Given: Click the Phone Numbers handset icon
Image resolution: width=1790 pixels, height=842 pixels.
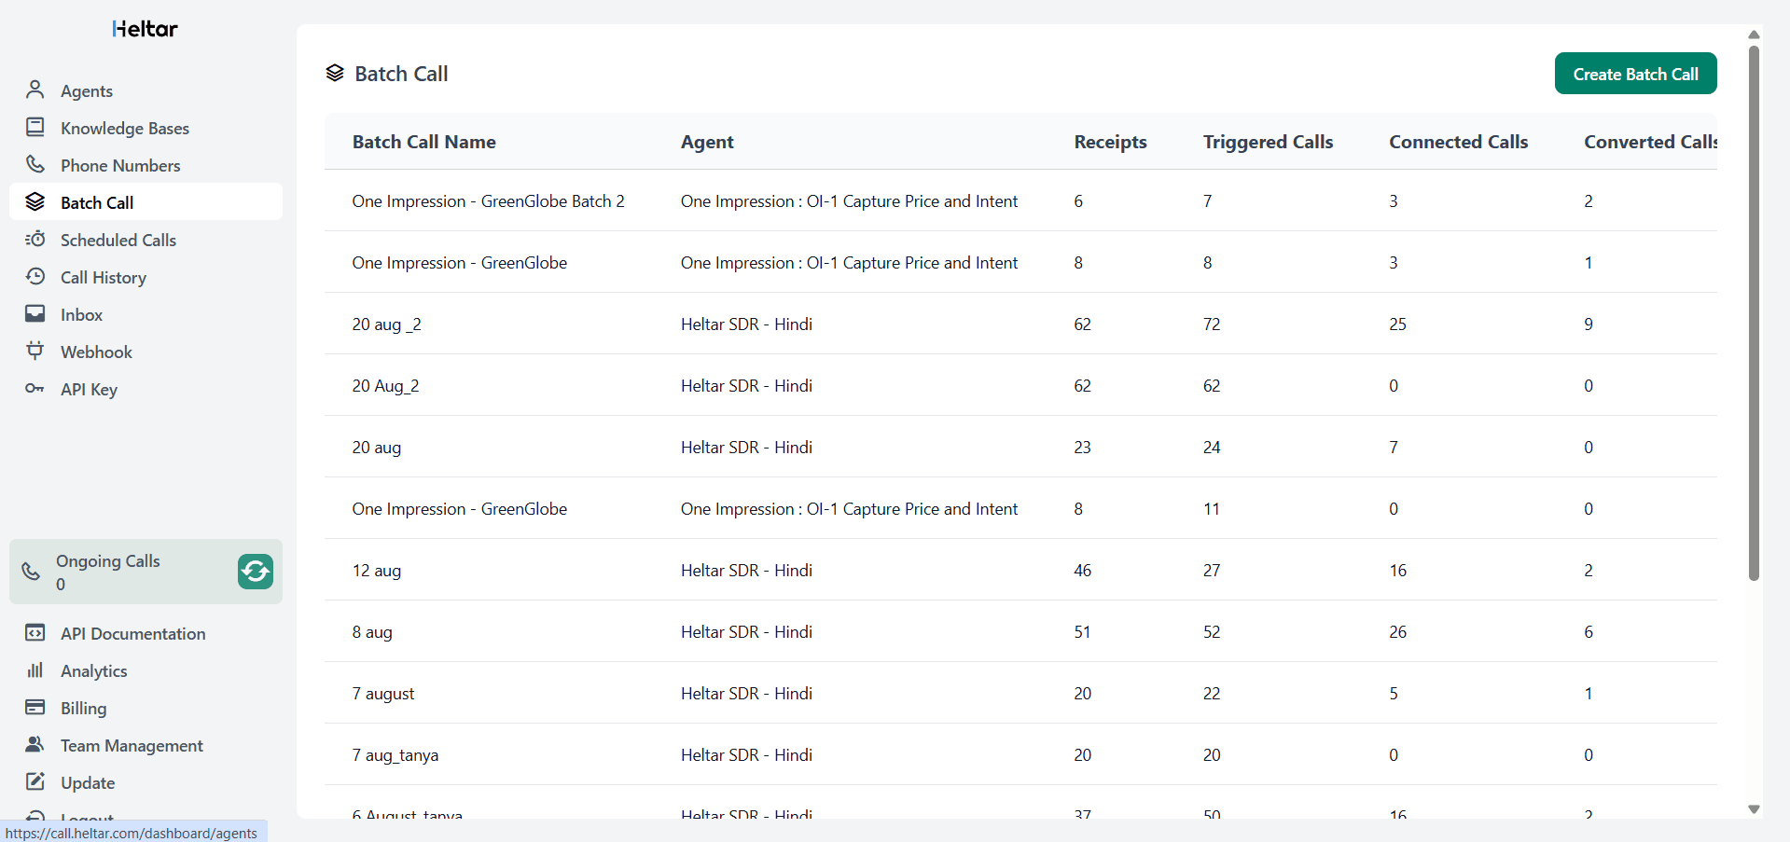Looking at the screenshot, I should 35,164.
